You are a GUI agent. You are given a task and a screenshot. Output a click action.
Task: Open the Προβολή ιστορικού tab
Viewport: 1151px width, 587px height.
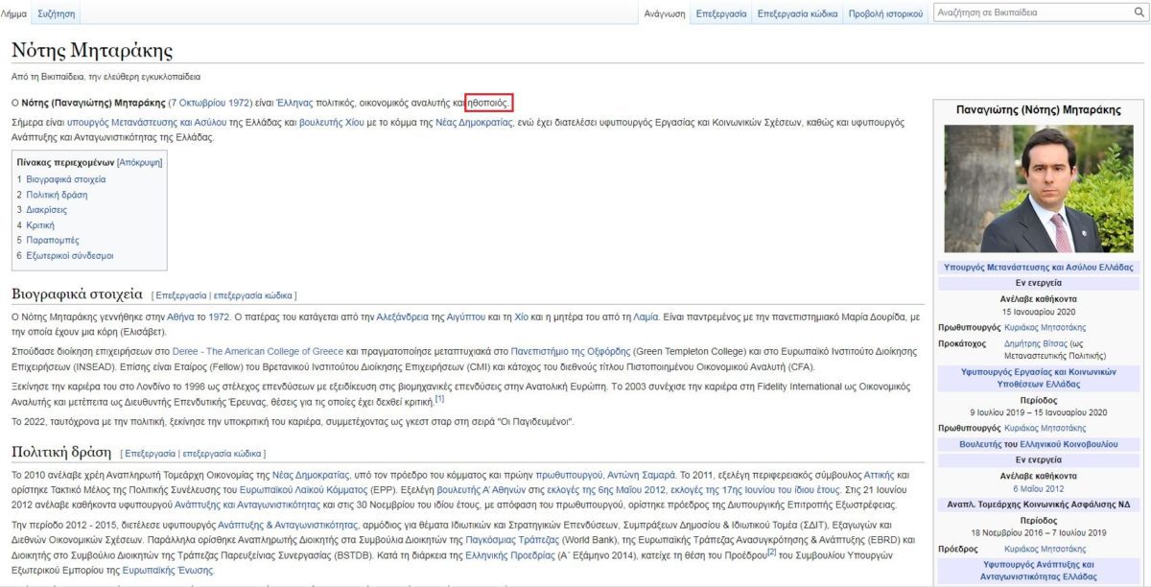[885, 14]
